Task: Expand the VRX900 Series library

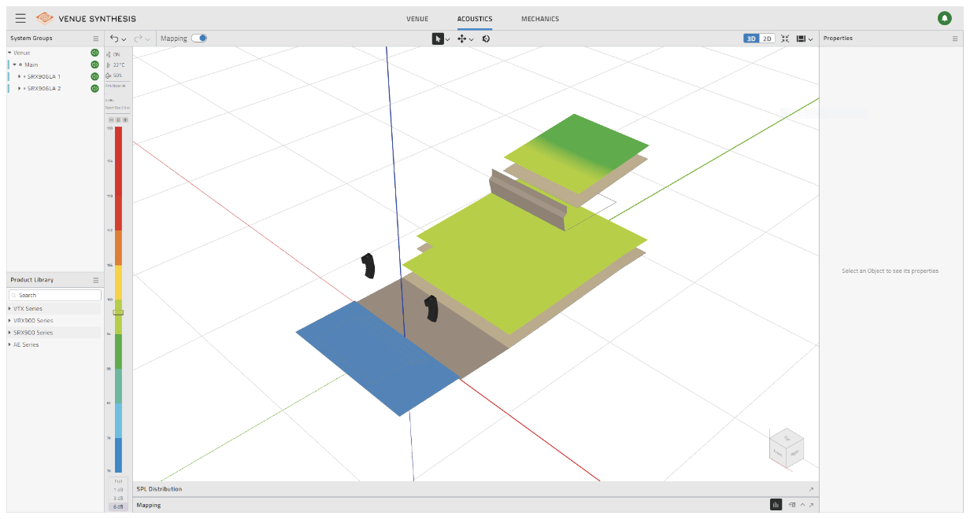Action: [x=10, y=321]
